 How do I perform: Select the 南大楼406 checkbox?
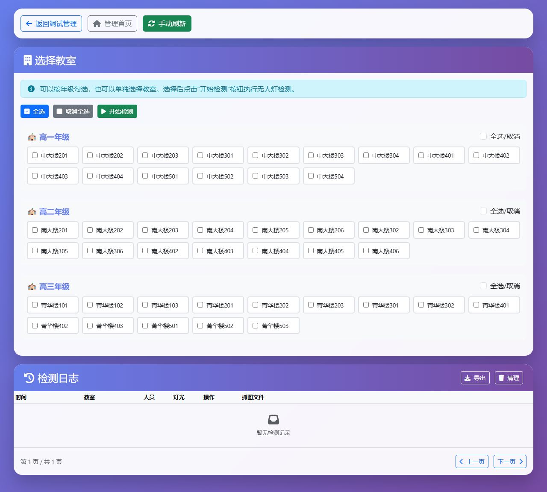pos(366,251)
